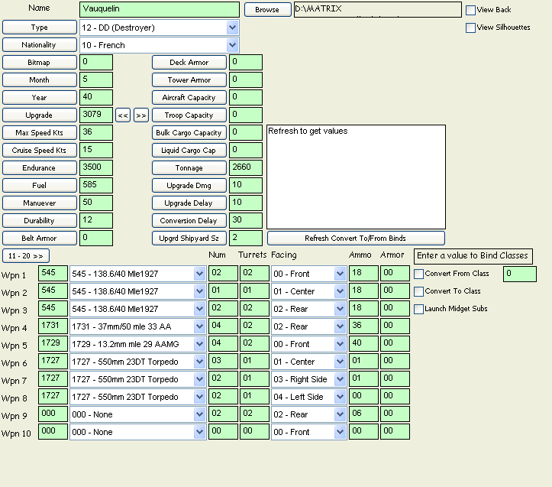Click Wpn 5 Ammo field showing 40

click(x=363, y=344)
